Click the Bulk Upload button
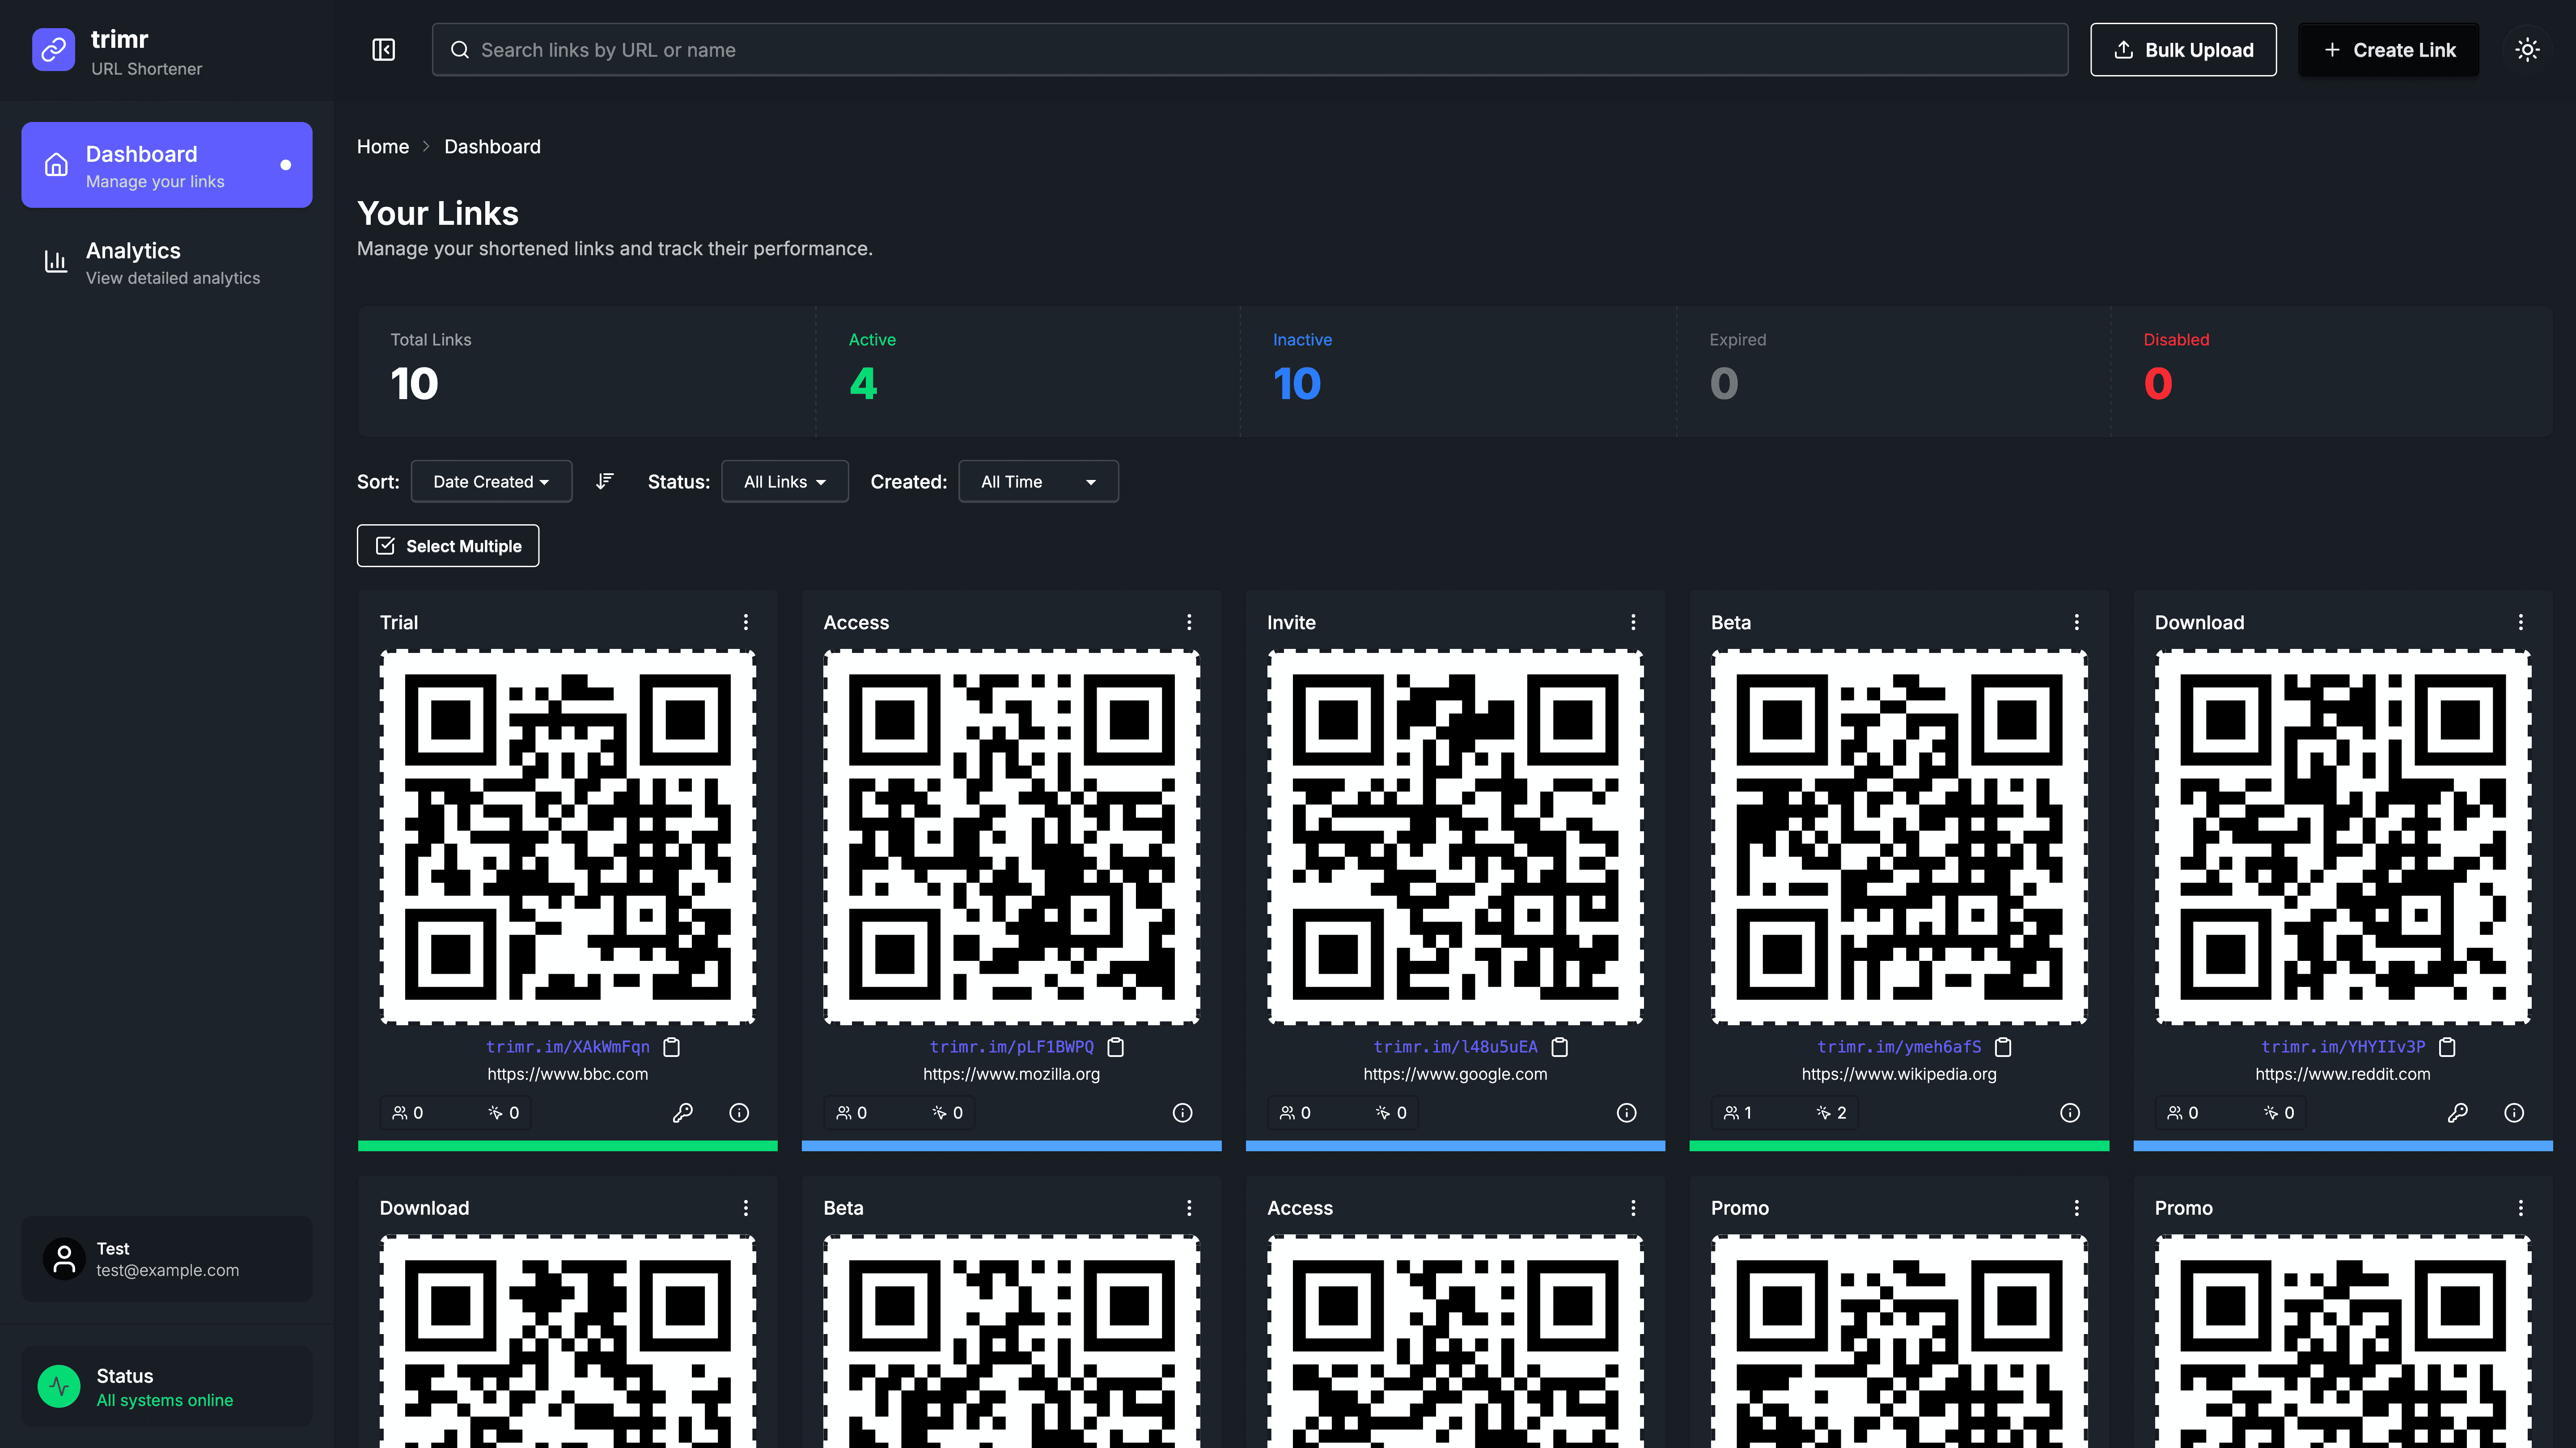This screenshot has height=1448, width=2576. pos(2183,50)
